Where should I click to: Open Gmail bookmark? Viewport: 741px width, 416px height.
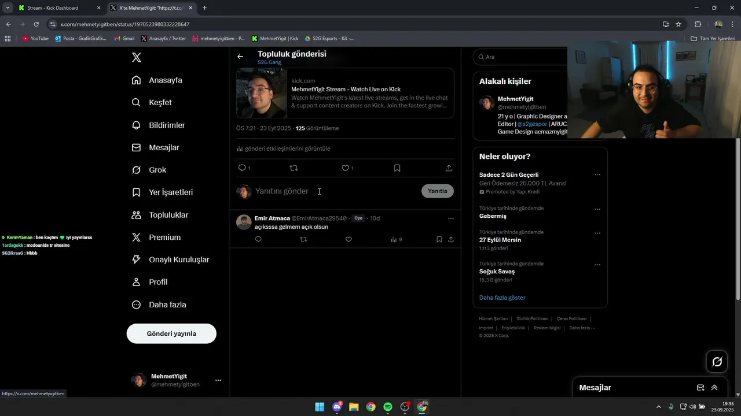tap(124, 39)
